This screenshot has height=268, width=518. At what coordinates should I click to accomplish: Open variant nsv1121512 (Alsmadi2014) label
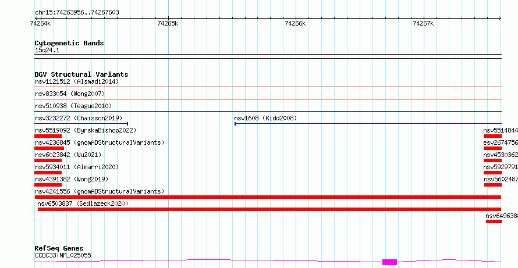coord(77,81)
